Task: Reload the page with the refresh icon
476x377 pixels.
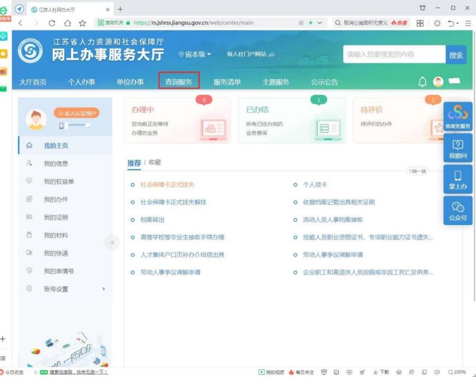Action: [x=52, y=23]
